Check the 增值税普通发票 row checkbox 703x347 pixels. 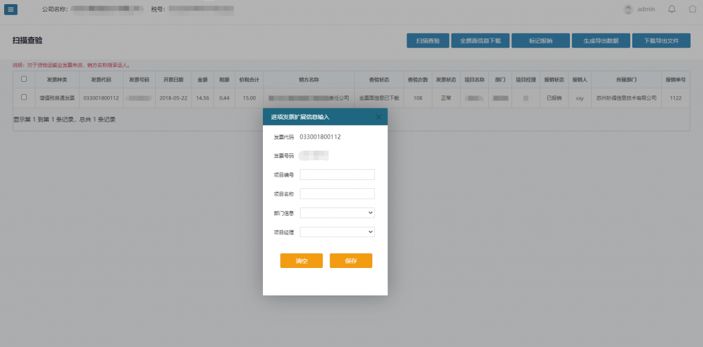(x=24, y=97)
